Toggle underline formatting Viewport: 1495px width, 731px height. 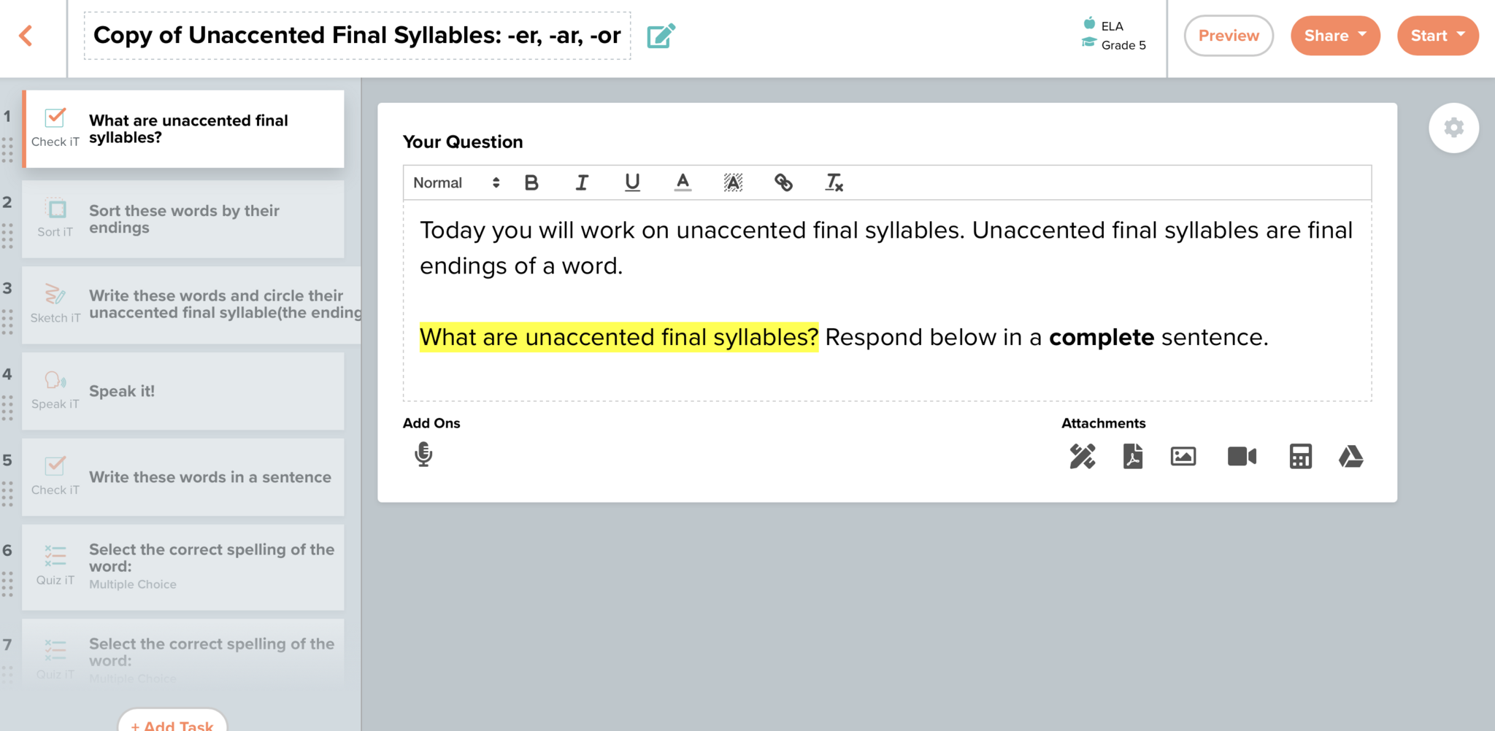[x=632, y=183]
